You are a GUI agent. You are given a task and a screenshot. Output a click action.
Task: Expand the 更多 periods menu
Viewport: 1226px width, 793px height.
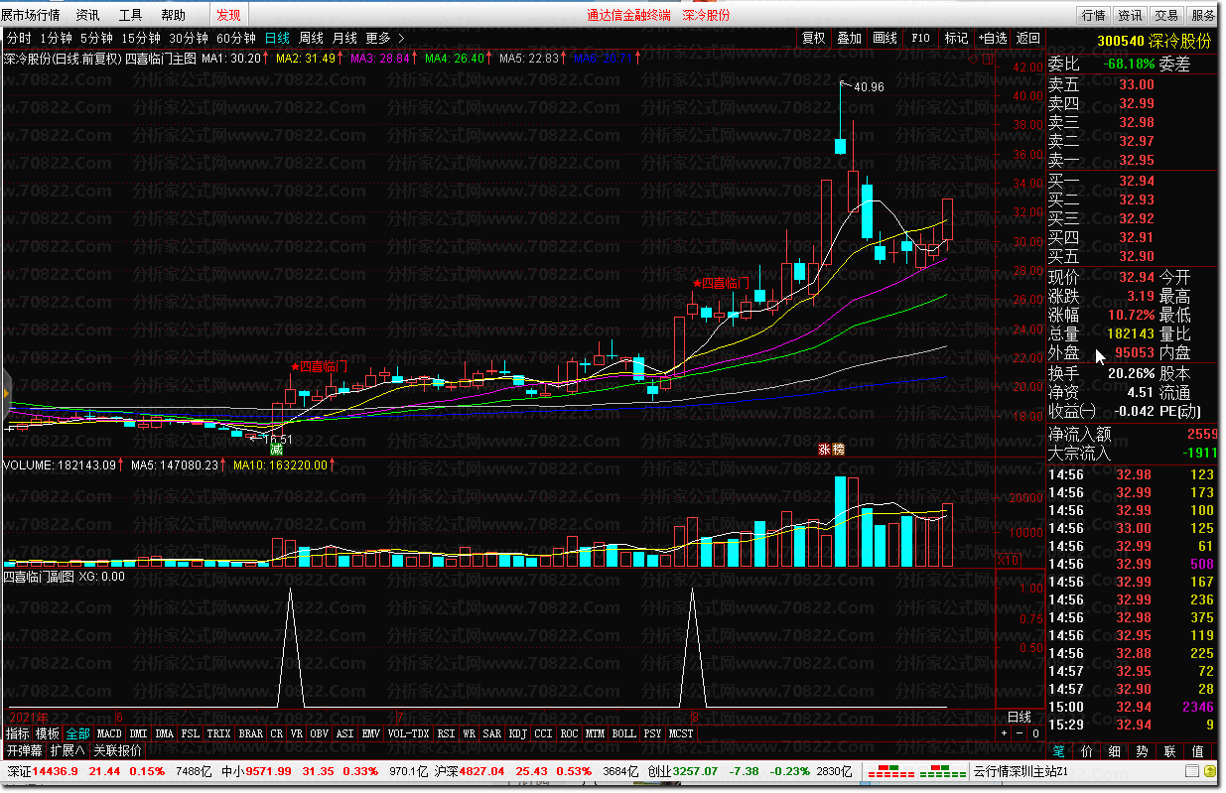384,38
